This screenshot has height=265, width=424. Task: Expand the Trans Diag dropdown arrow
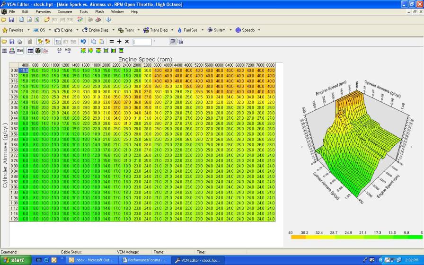[x=172, y=30]
